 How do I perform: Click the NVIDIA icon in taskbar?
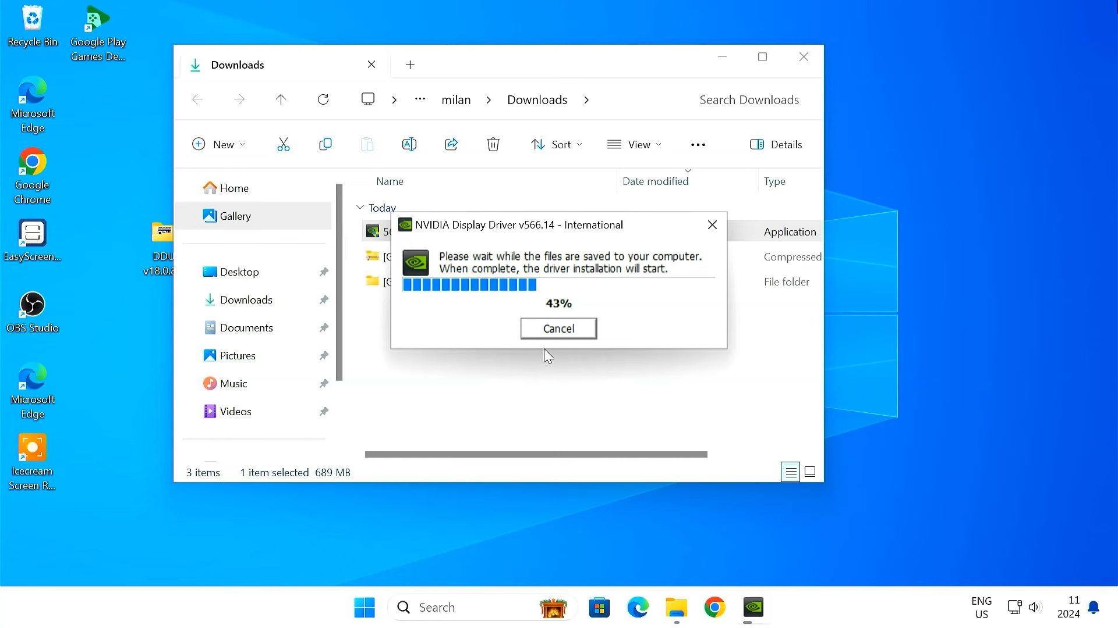[753, 607]
